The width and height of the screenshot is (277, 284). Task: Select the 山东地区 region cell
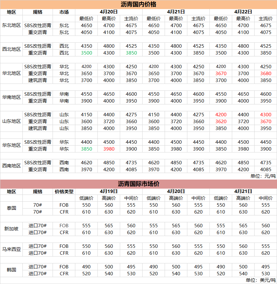[x=12, y=121]
